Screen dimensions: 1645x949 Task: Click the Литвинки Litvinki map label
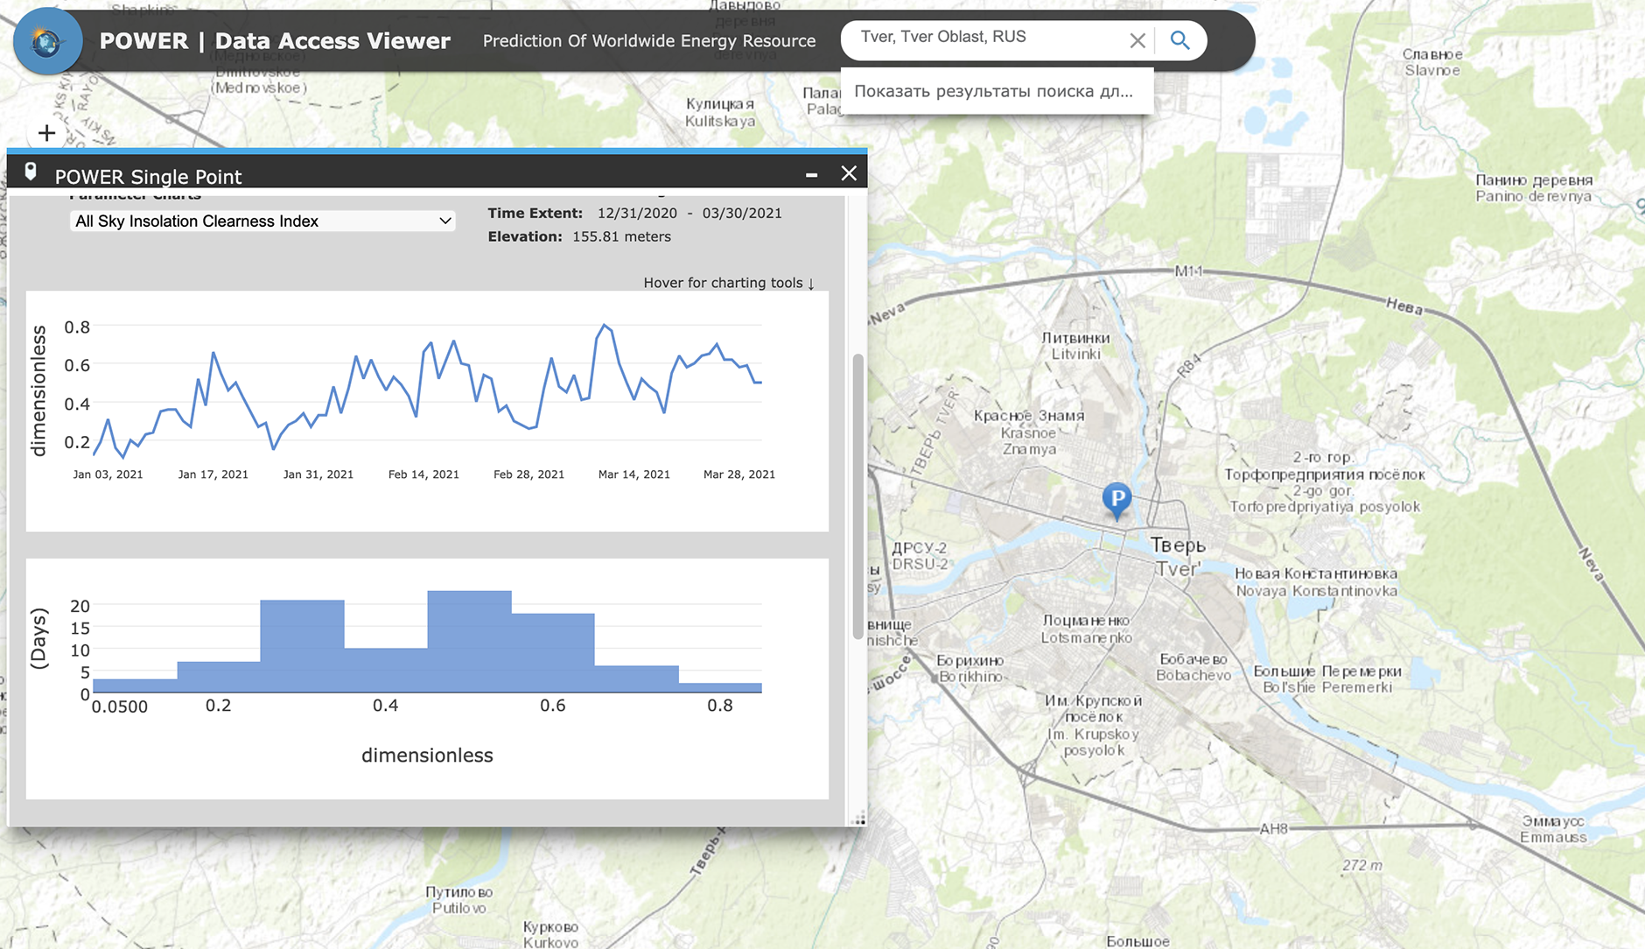pyautogui.click(x=1075, y=346)
